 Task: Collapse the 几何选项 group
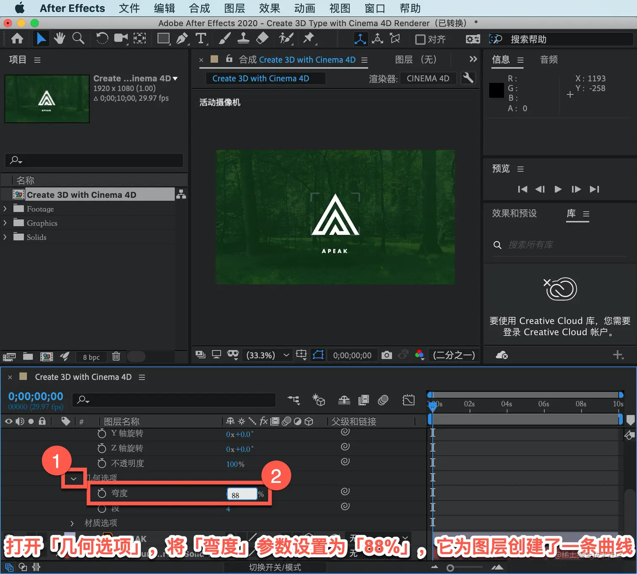[73, 478]
